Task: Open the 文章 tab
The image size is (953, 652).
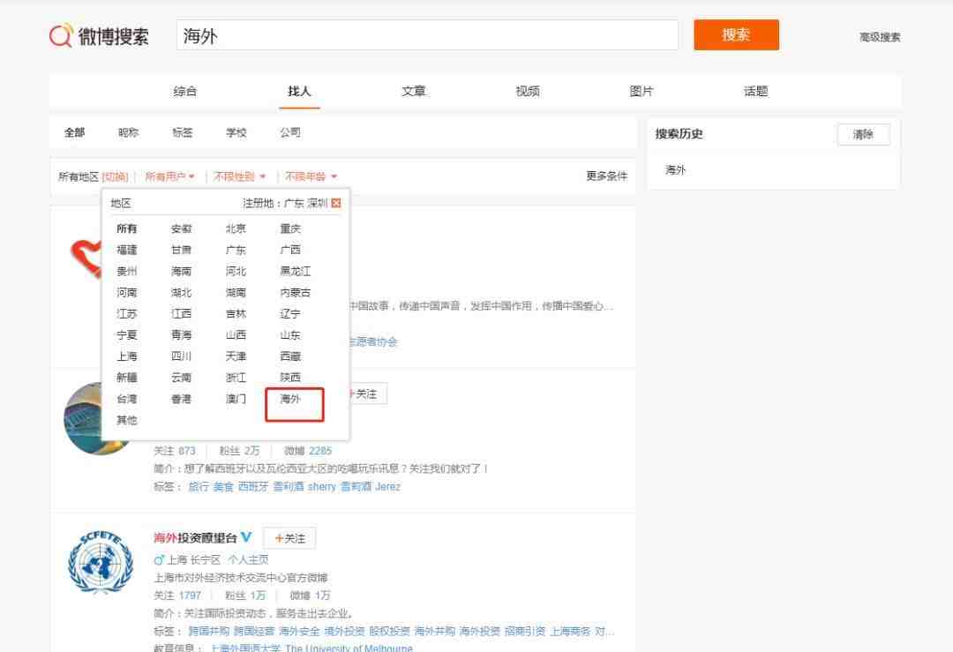Action: point(413,91)
